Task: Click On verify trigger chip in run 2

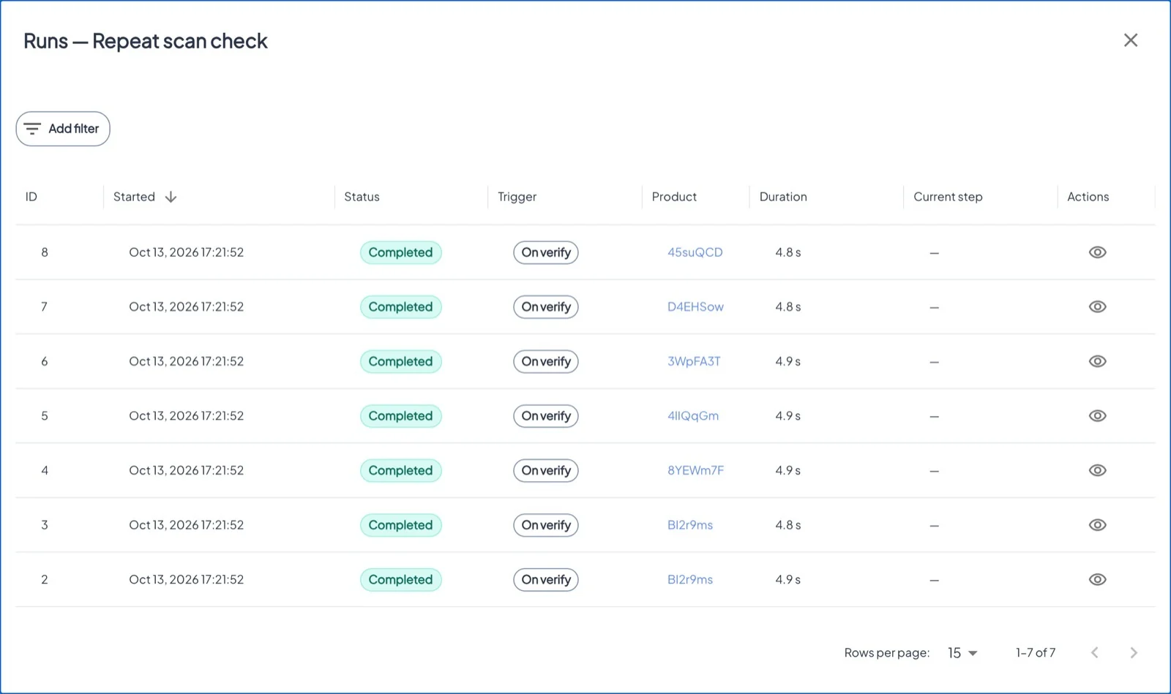Action: point(546,579)
